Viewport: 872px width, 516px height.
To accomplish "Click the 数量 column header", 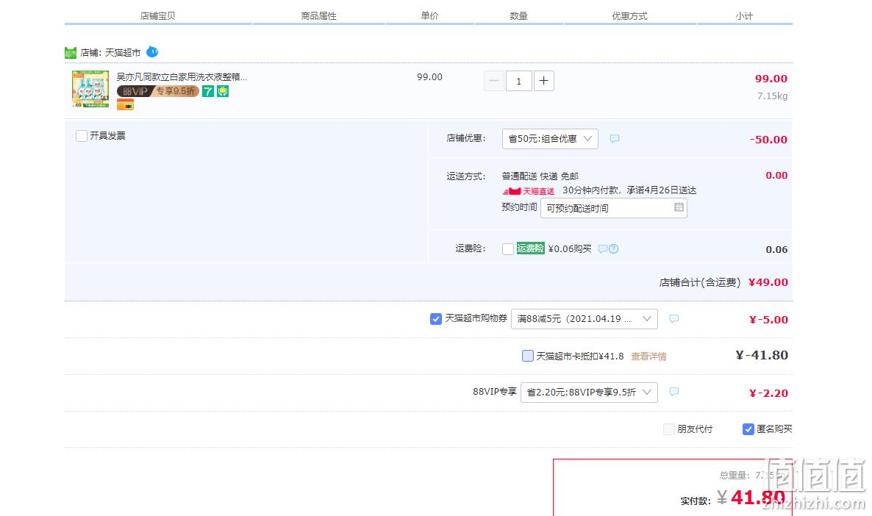I will 518,16.
